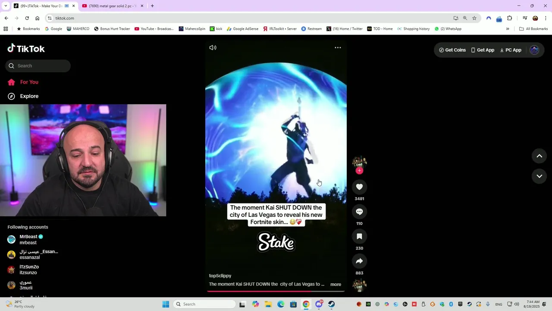The width and height of the screenshot is (552, 311).
Task: Open the system volume speaker icon
Action: (x=517, y=304)
